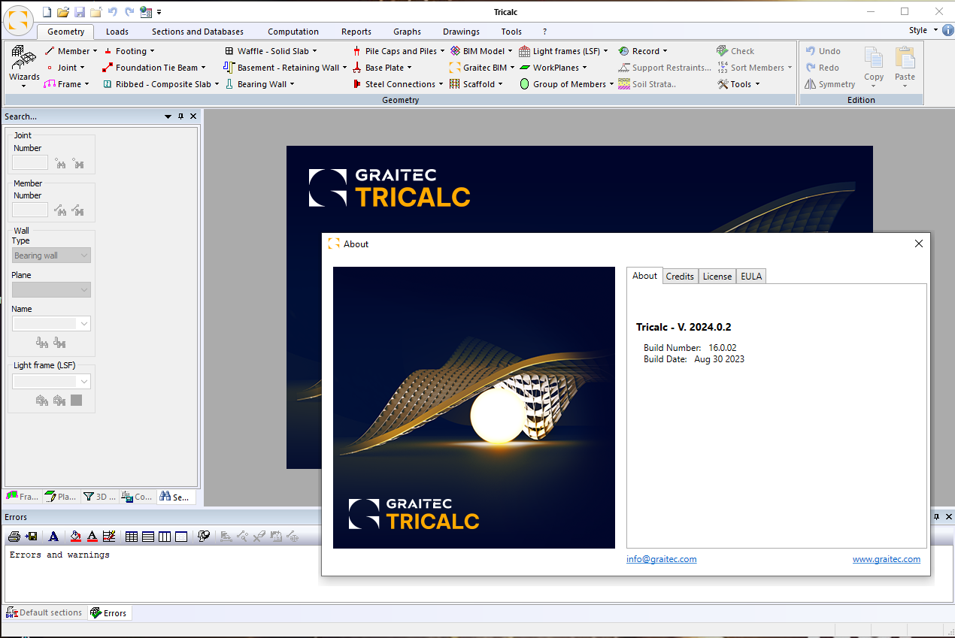View the EULA tab in About dialog
This screenshot has width=955, height=638.
pyautogui.click(x=751, y=277)
